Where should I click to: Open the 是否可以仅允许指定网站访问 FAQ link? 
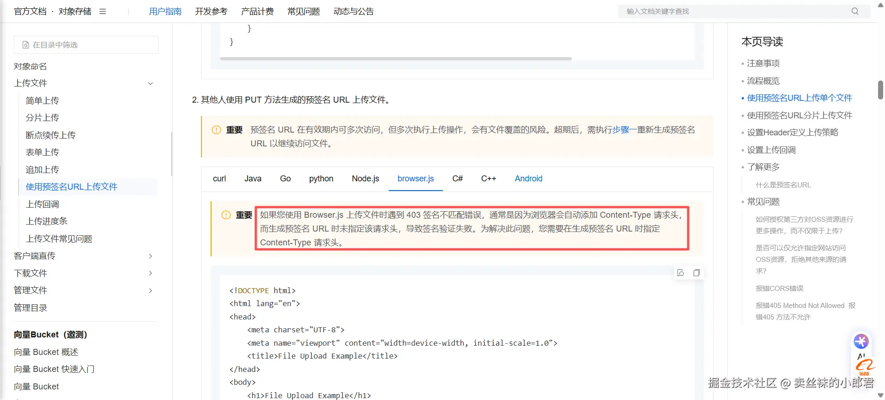[801, 259]
